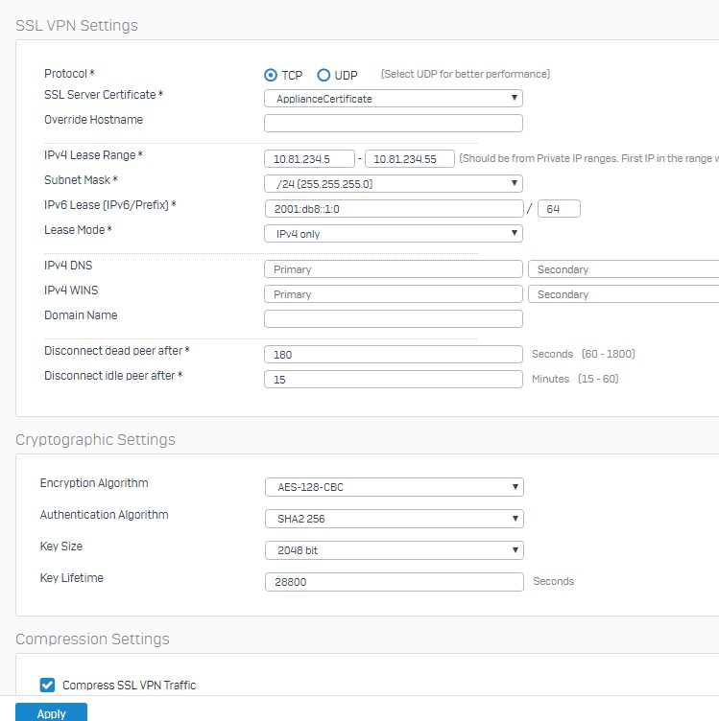The height and width of the screenshot is (721, 719).
Task: Click the Disconnect dead peer after field
Action: click(x=394, y=355)
